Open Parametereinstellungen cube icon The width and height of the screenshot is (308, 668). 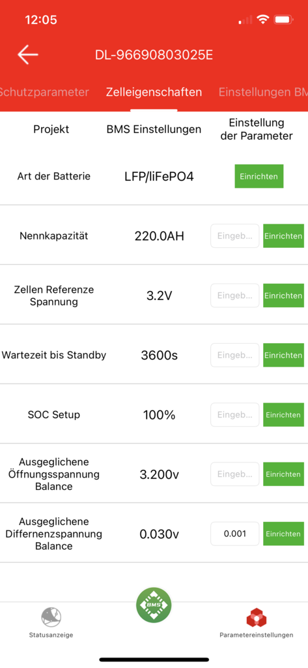(256, 618)
